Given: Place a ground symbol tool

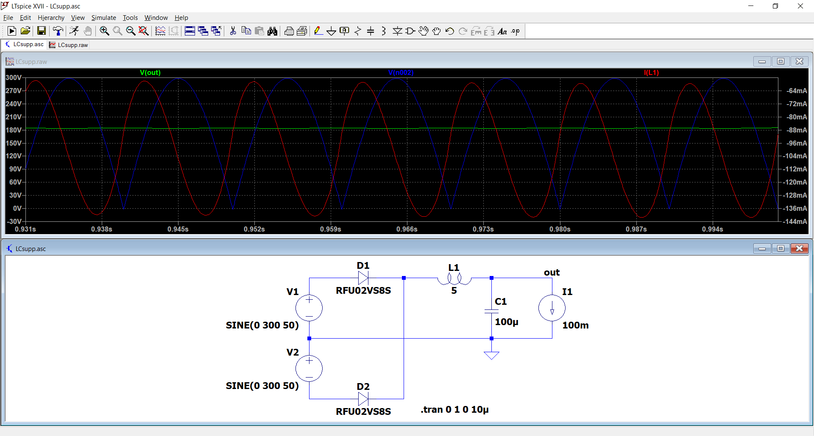Looking at the screenshot, I should [x=332, y=31].
